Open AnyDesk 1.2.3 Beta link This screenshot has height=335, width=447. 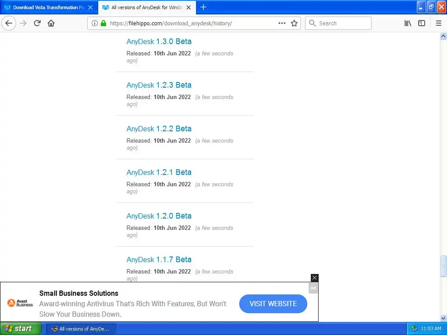(x=159, y=85)
